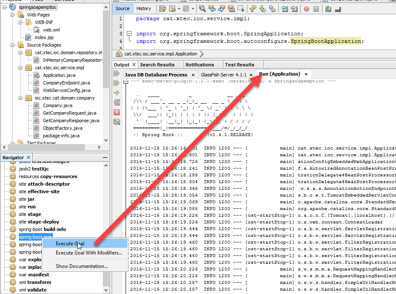This screenshot has height=294, width=396.
Task: Open dropdown arrow beside Forward navigation icon
Action: [x=193, y=9]
